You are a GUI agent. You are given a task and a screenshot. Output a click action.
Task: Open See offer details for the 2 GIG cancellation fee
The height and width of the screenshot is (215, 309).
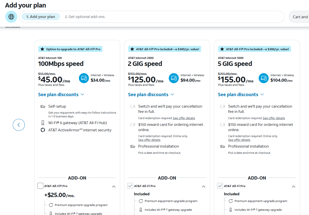[x=184, y=118]
